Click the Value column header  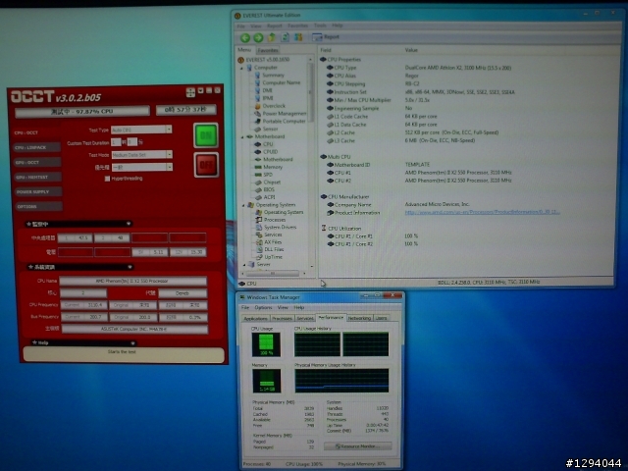[411, 50]
